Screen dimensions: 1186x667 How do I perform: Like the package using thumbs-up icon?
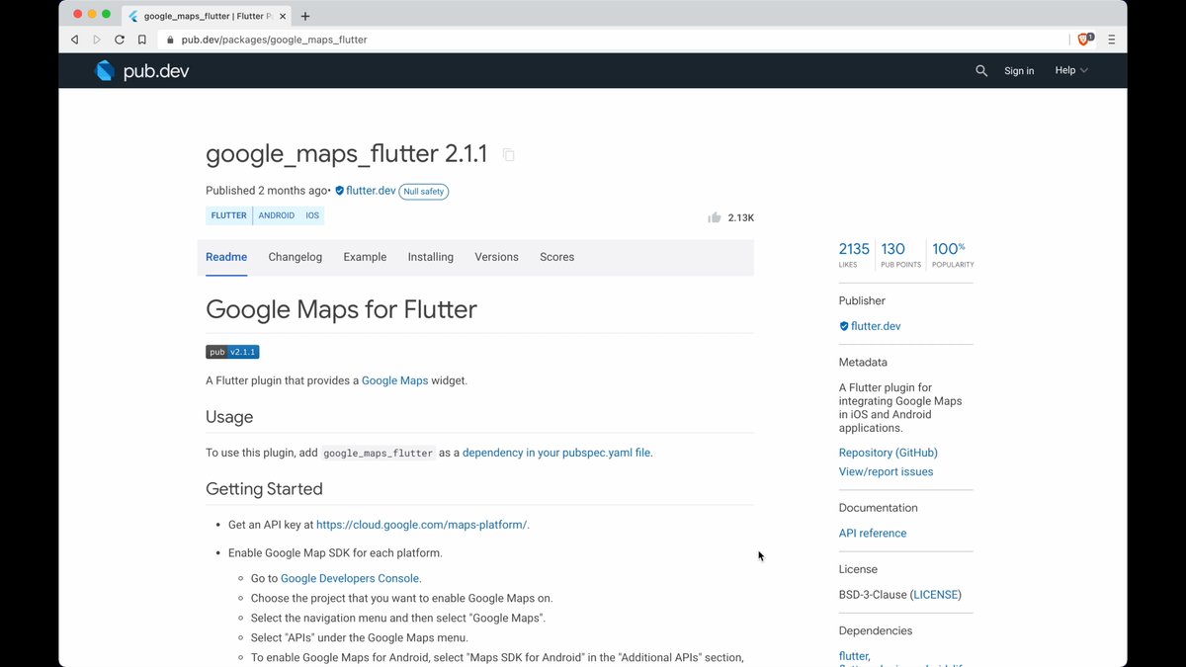point(715,217)
